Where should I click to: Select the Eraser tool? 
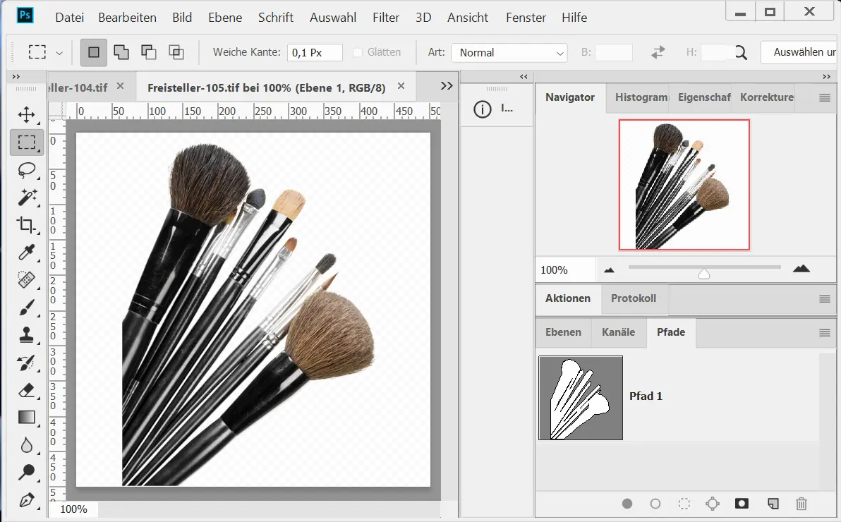coord(27,390)
